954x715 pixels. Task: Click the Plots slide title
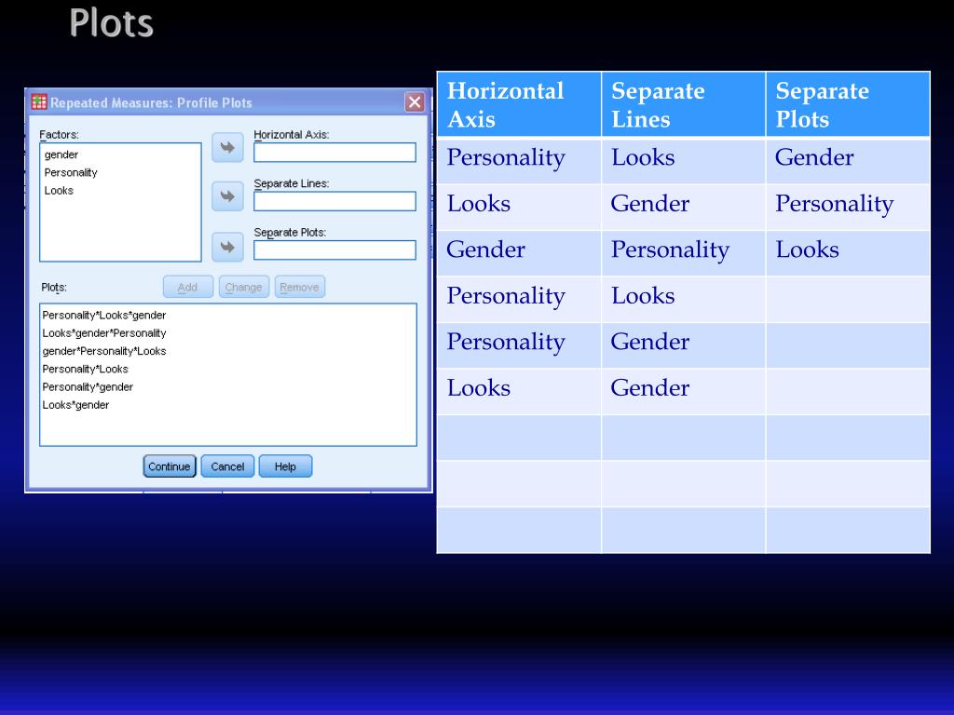click(x=112, y=23)
